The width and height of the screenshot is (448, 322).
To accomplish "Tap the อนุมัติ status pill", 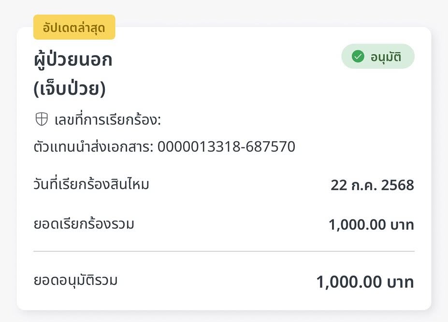I will click(378, 56).
